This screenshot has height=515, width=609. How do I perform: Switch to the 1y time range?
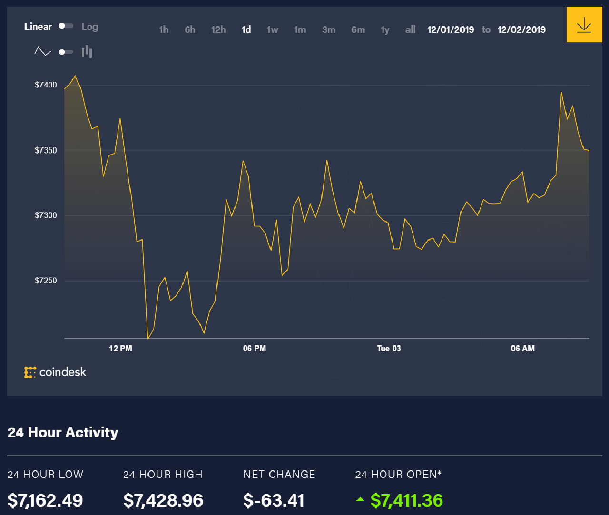[385, 30]
